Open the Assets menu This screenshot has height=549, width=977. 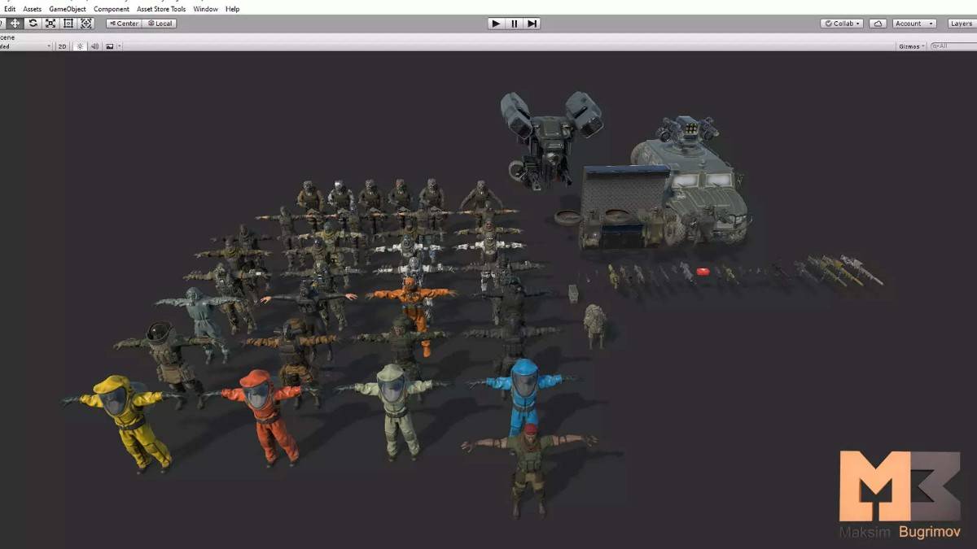click(33, 9)
